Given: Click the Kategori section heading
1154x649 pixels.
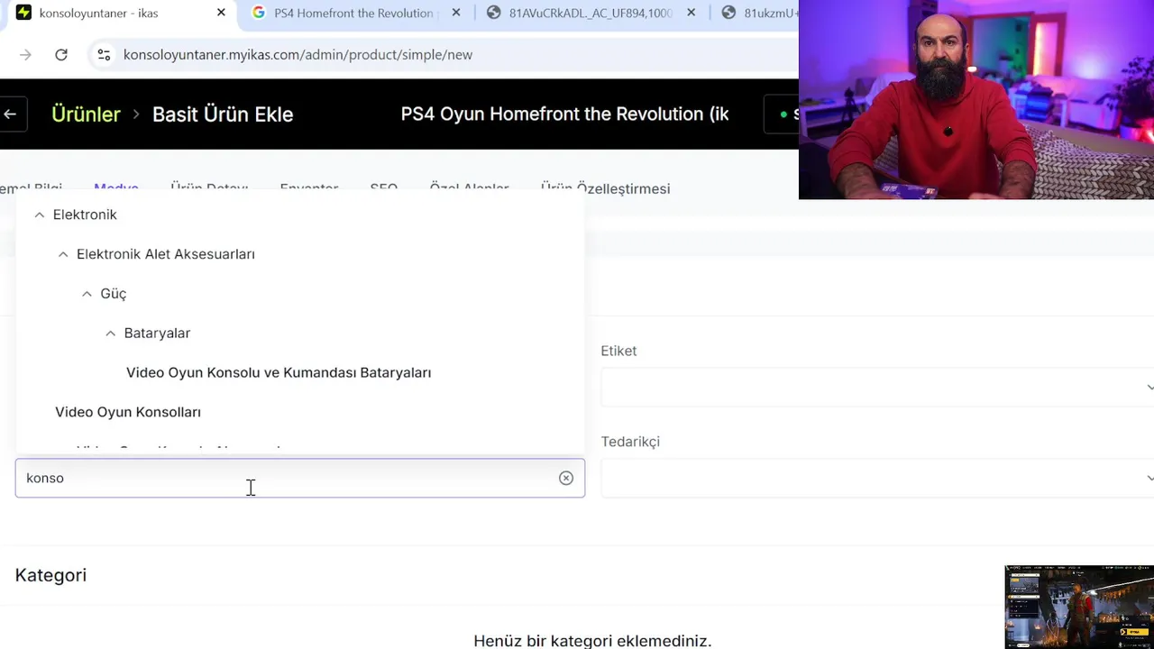Looking at the screenshot, I should coord(50,575).
